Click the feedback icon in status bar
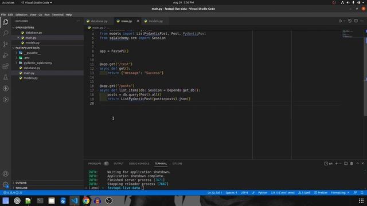 355,193
